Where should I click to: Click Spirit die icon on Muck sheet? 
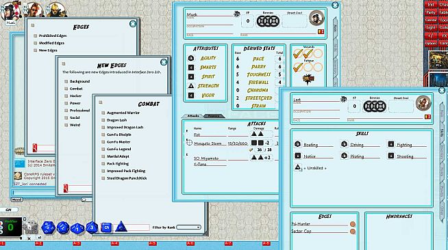point(191,77)
